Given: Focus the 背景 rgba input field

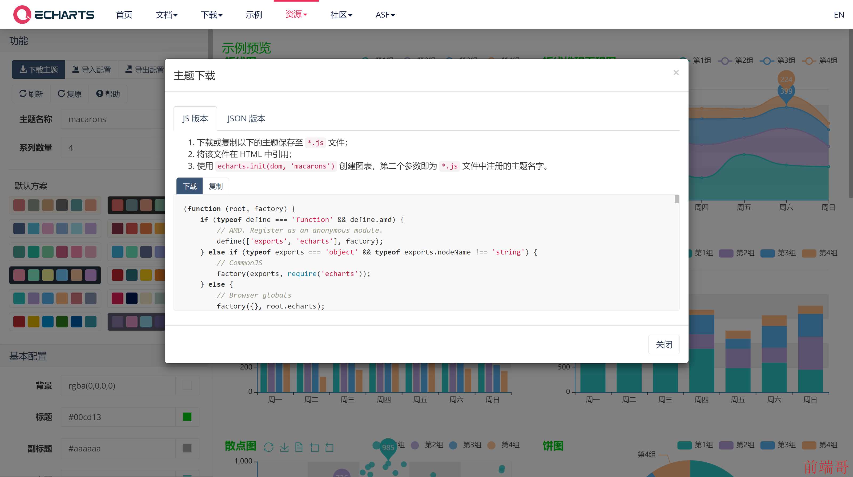Looking at the screenshot, I should tap(118, 385).
